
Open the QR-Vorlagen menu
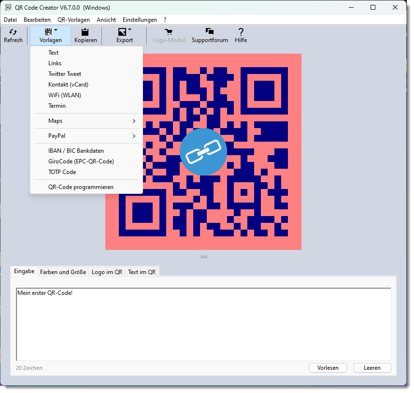click(73, 20)
